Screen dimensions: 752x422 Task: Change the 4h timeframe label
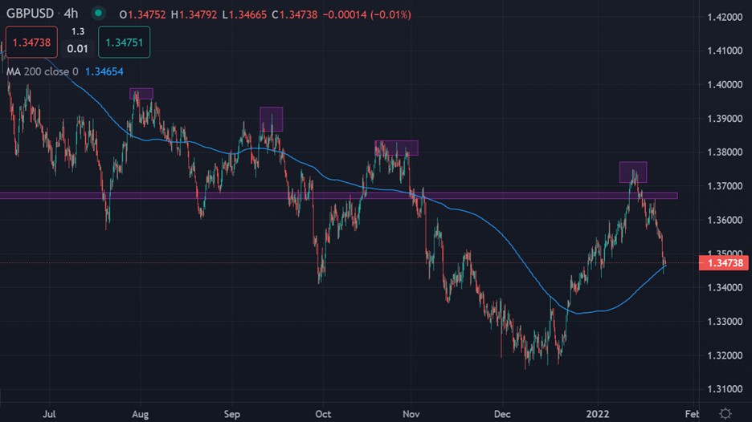click(71, 14)
